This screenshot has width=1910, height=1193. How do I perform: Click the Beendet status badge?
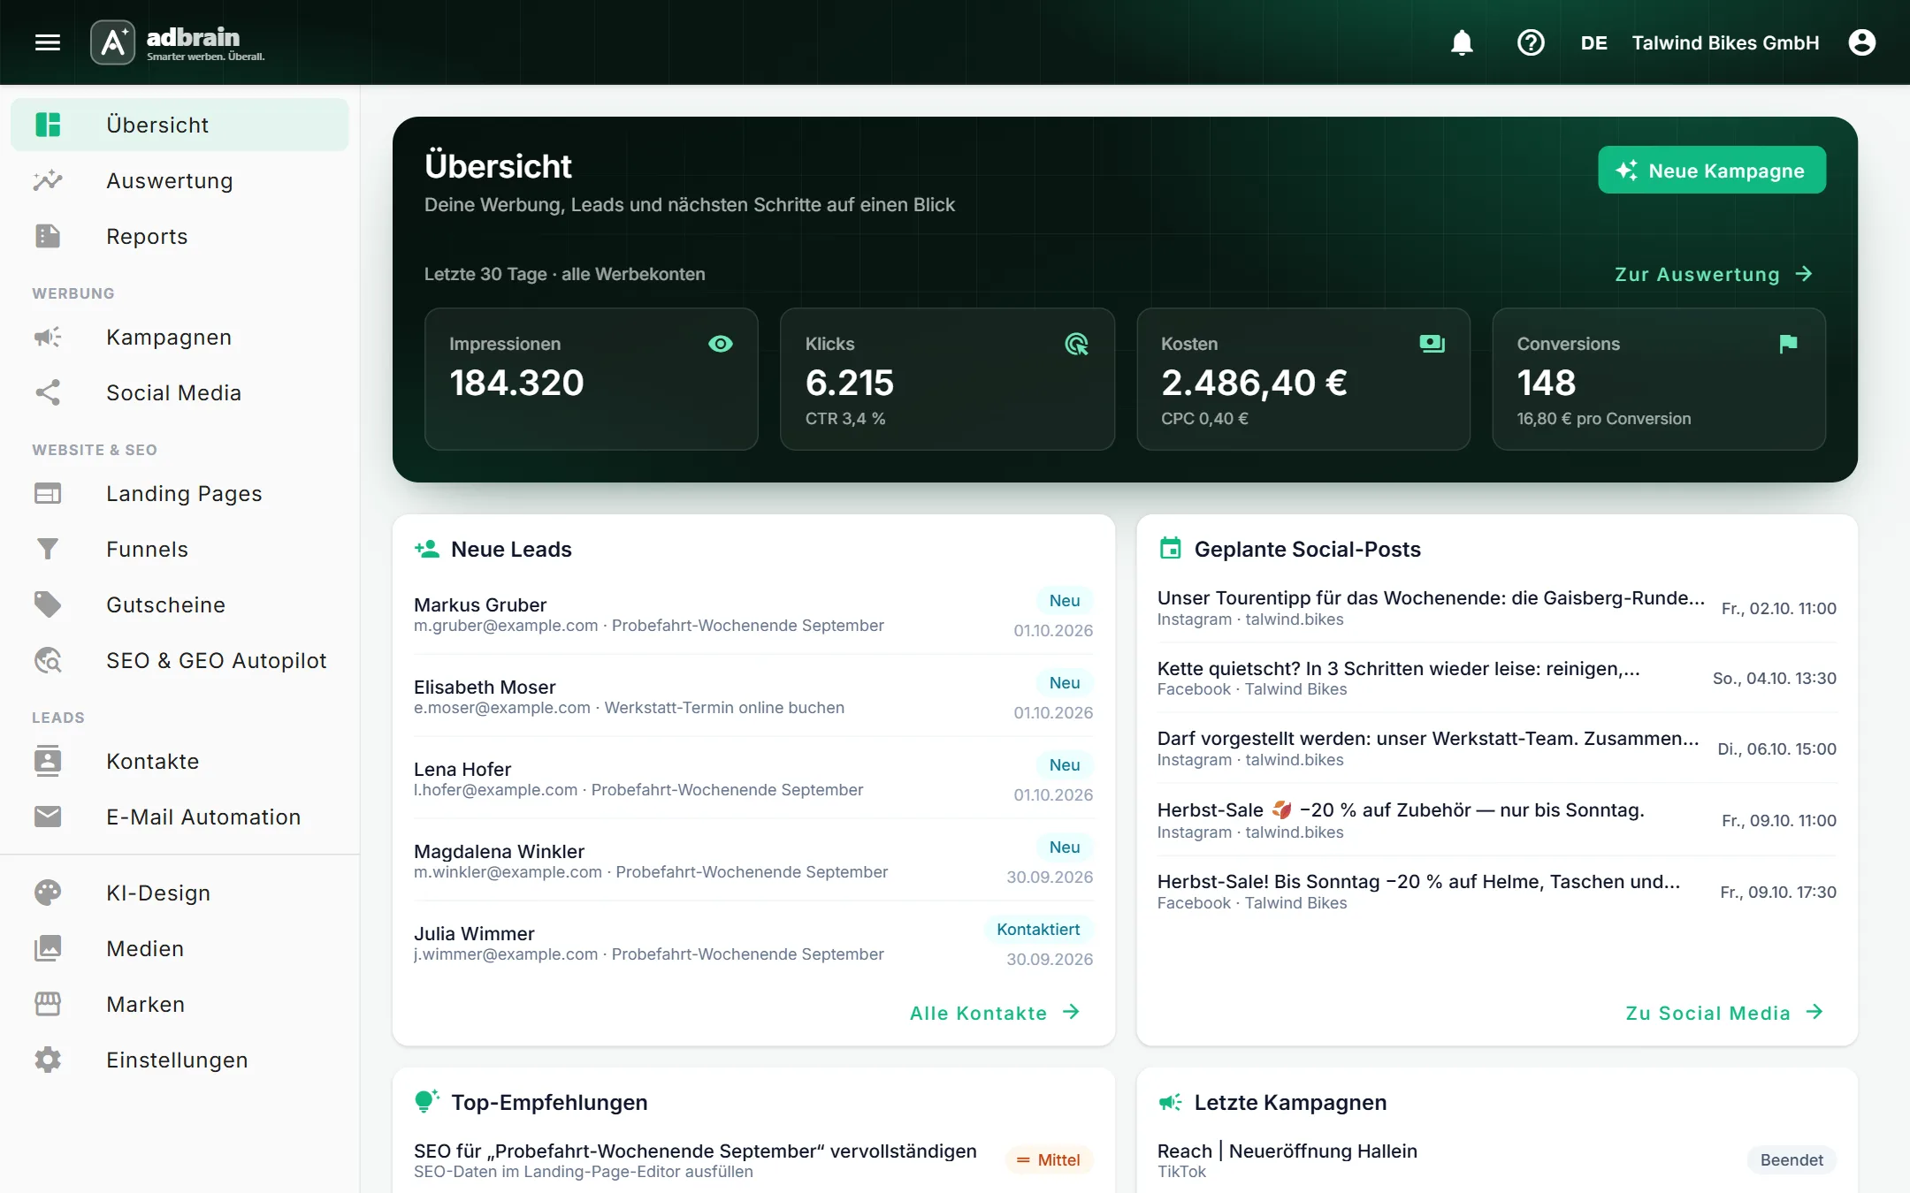tap(1792, 1159)
